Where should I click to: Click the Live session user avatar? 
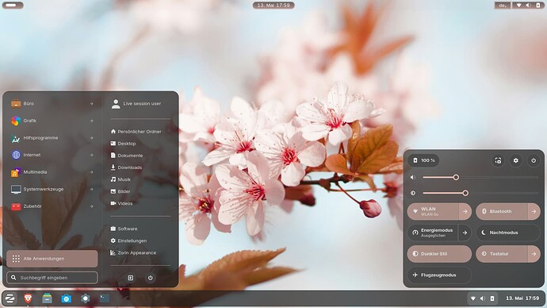pos(116,104)
